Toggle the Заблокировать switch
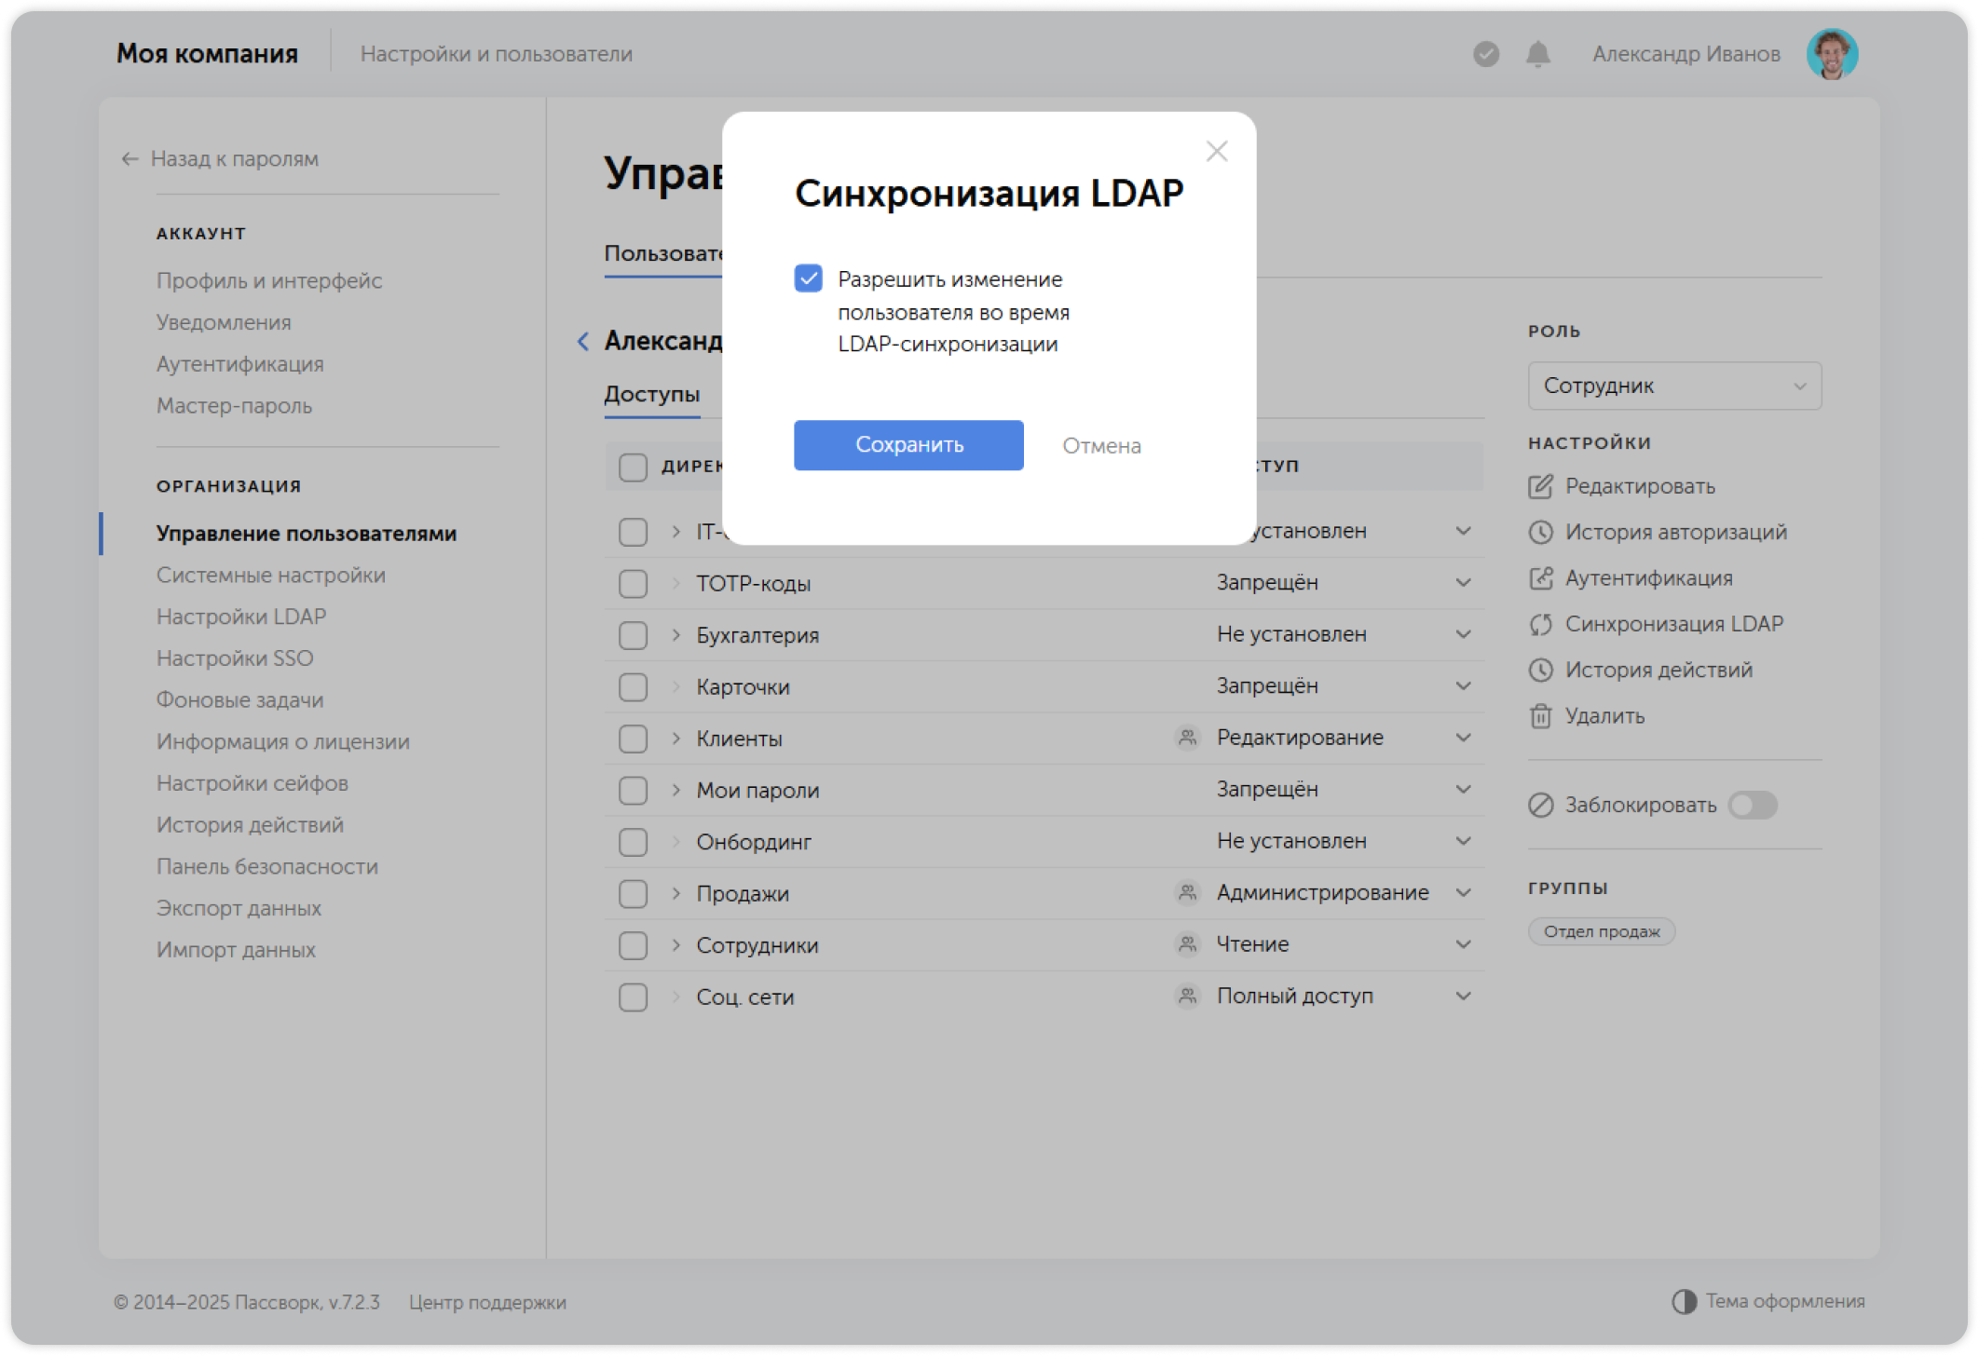1979x1356 pixels. tap(1752, 805)
